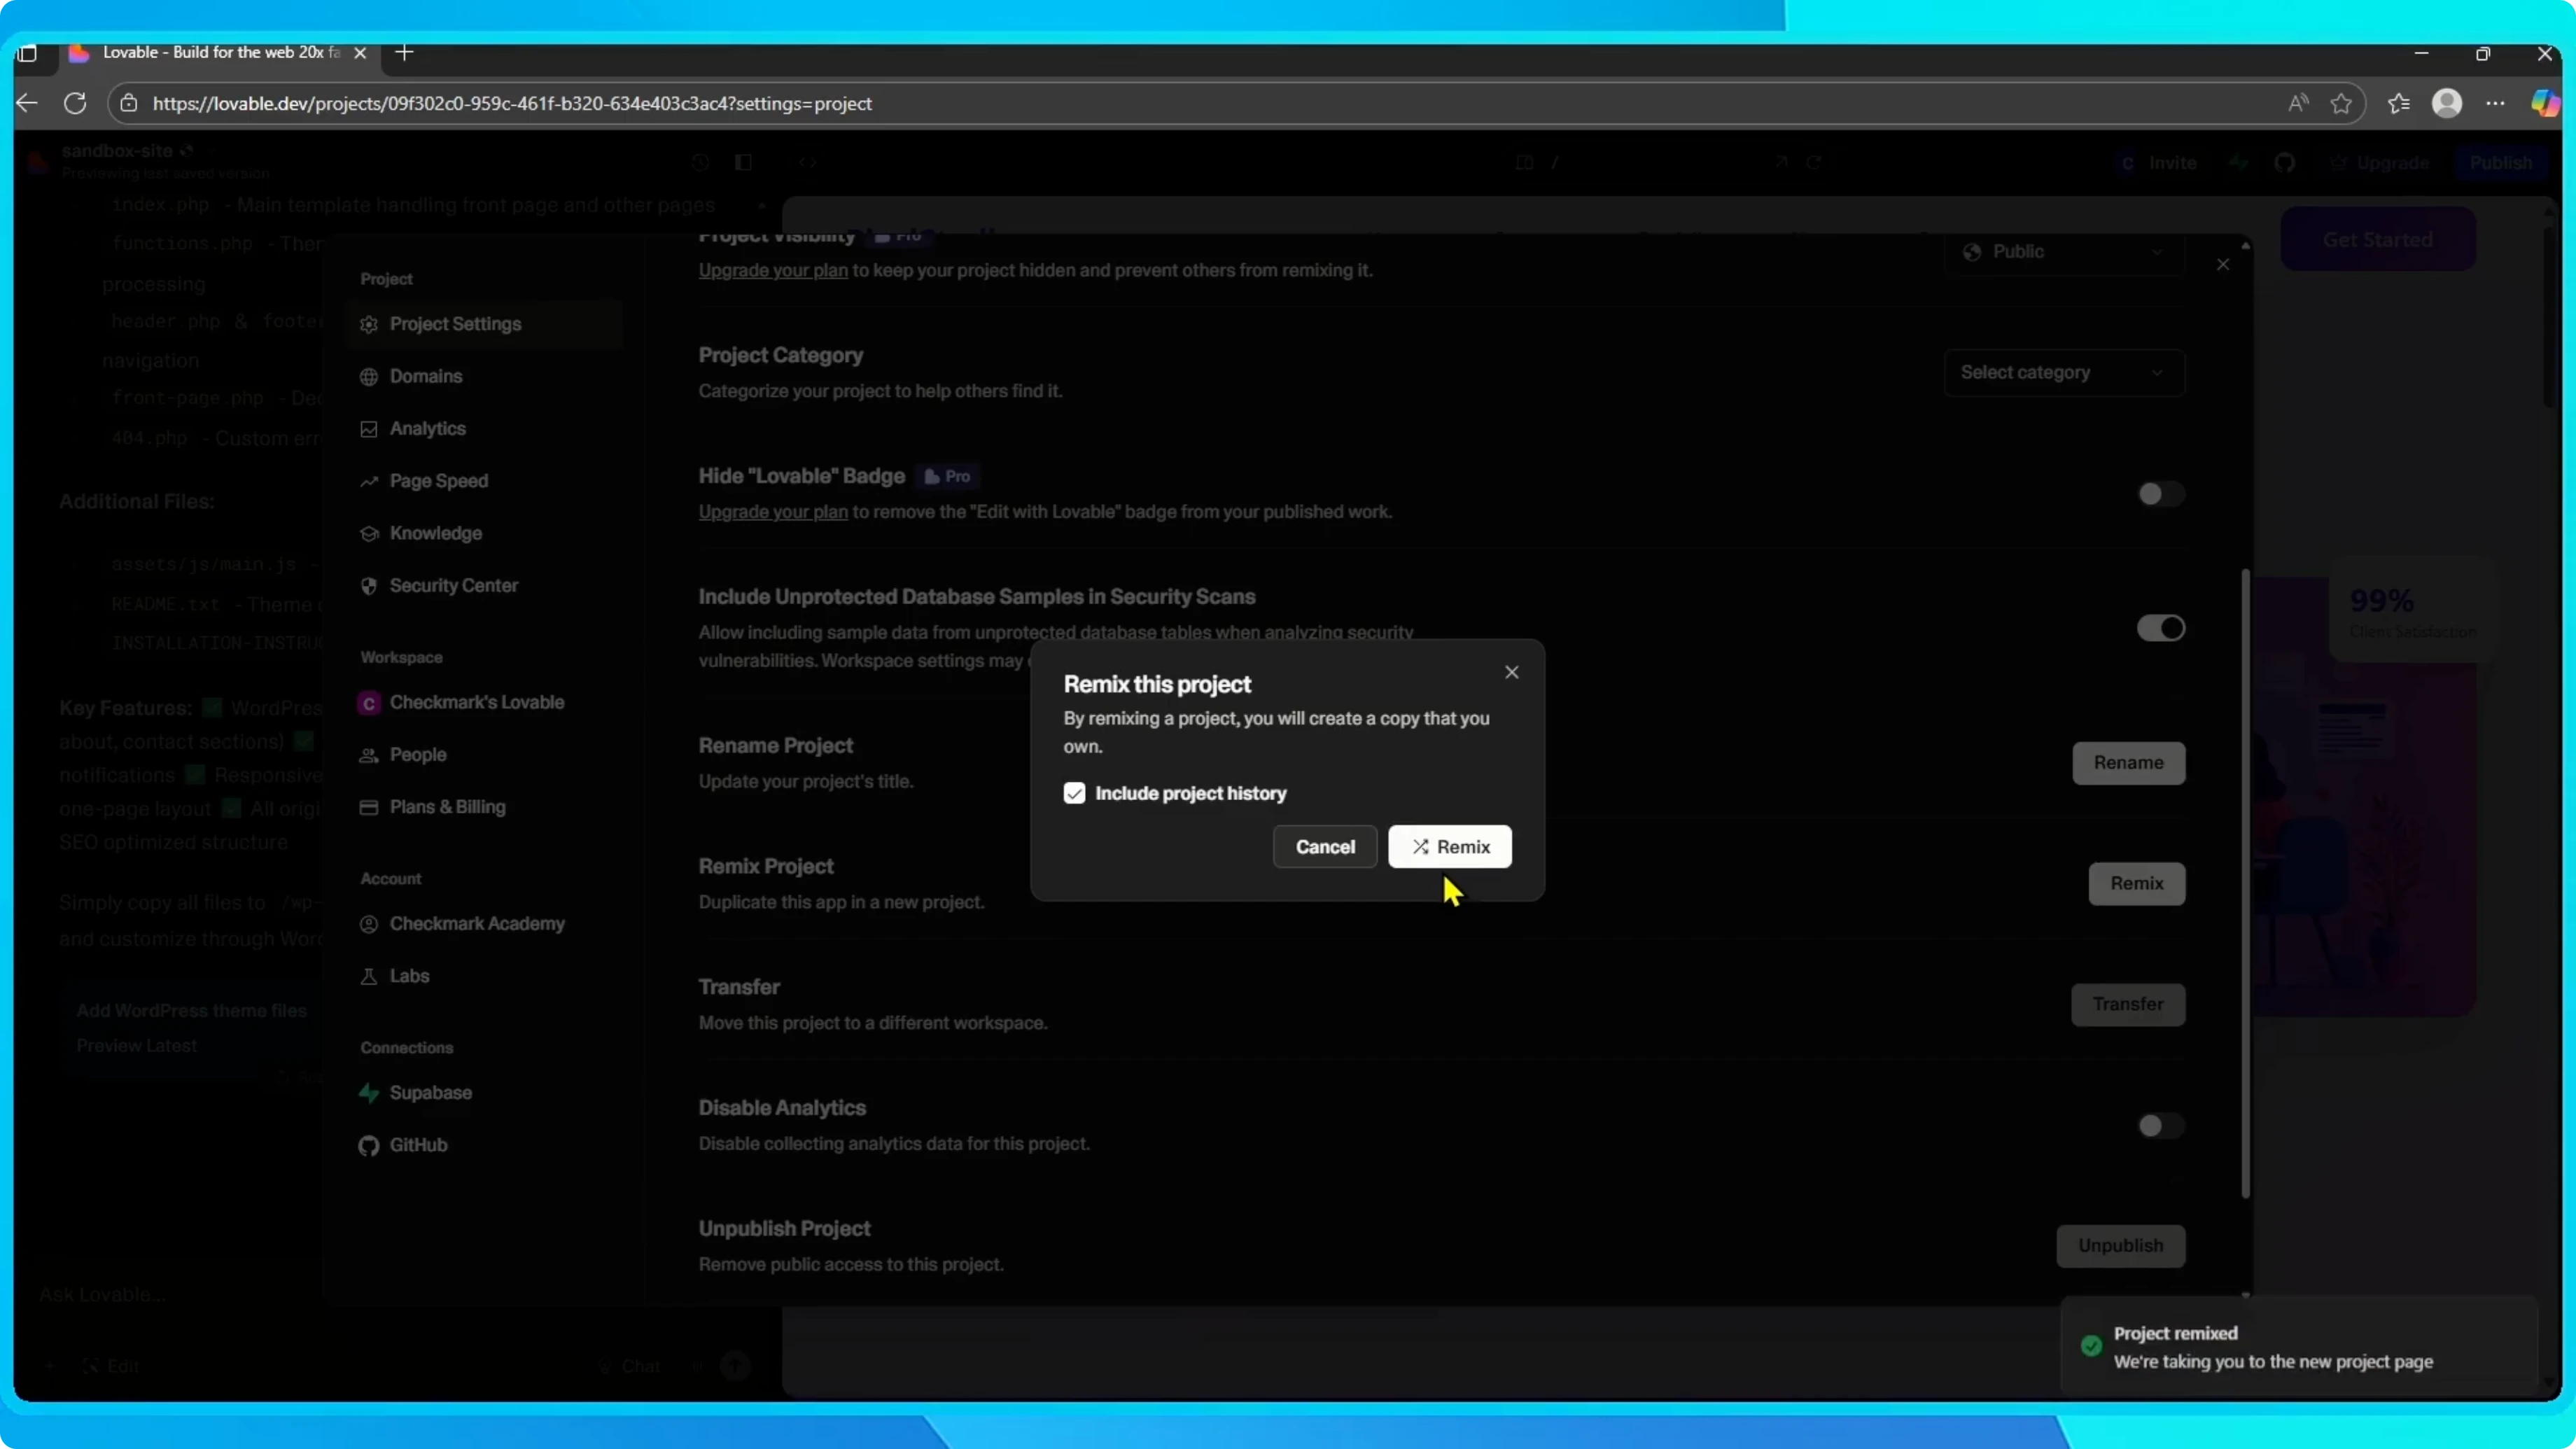
Task: Click the People group icon
Action: (x=369, y=755)
